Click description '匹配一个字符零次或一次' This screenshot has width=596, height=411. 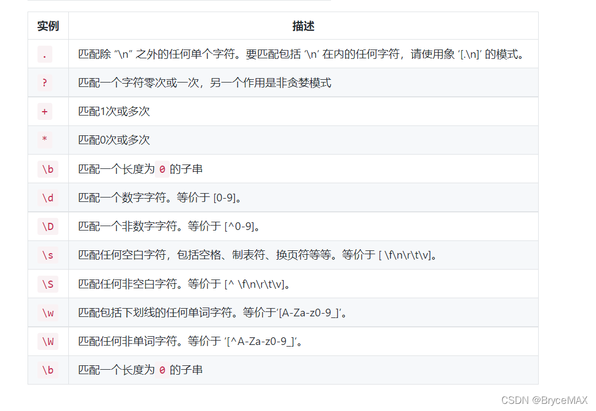point(204,83)
